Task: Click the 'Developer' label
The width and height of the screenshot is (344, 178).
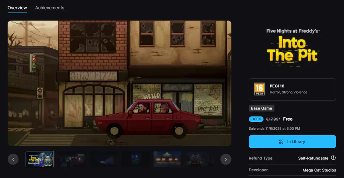Action: point(258,170)
